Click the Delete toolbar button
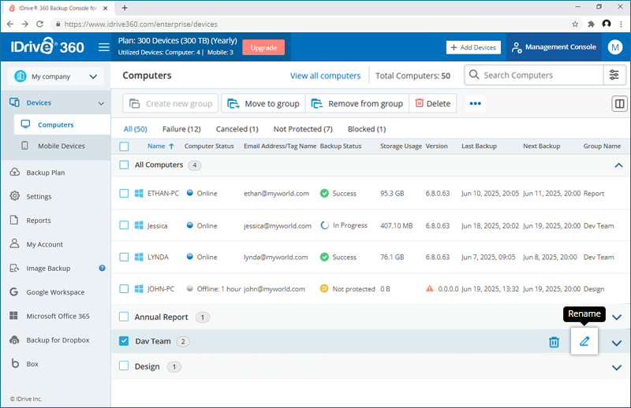631x408 pixels. [x=433, y=104]
